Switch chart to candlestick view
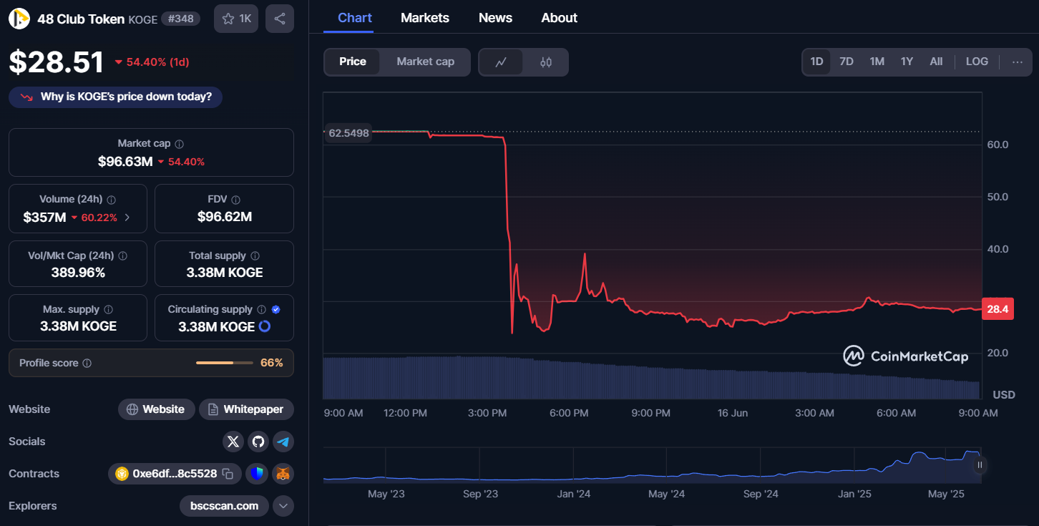Image resolution: width=1039 pixels, height=526 pixels. point(546,62)
